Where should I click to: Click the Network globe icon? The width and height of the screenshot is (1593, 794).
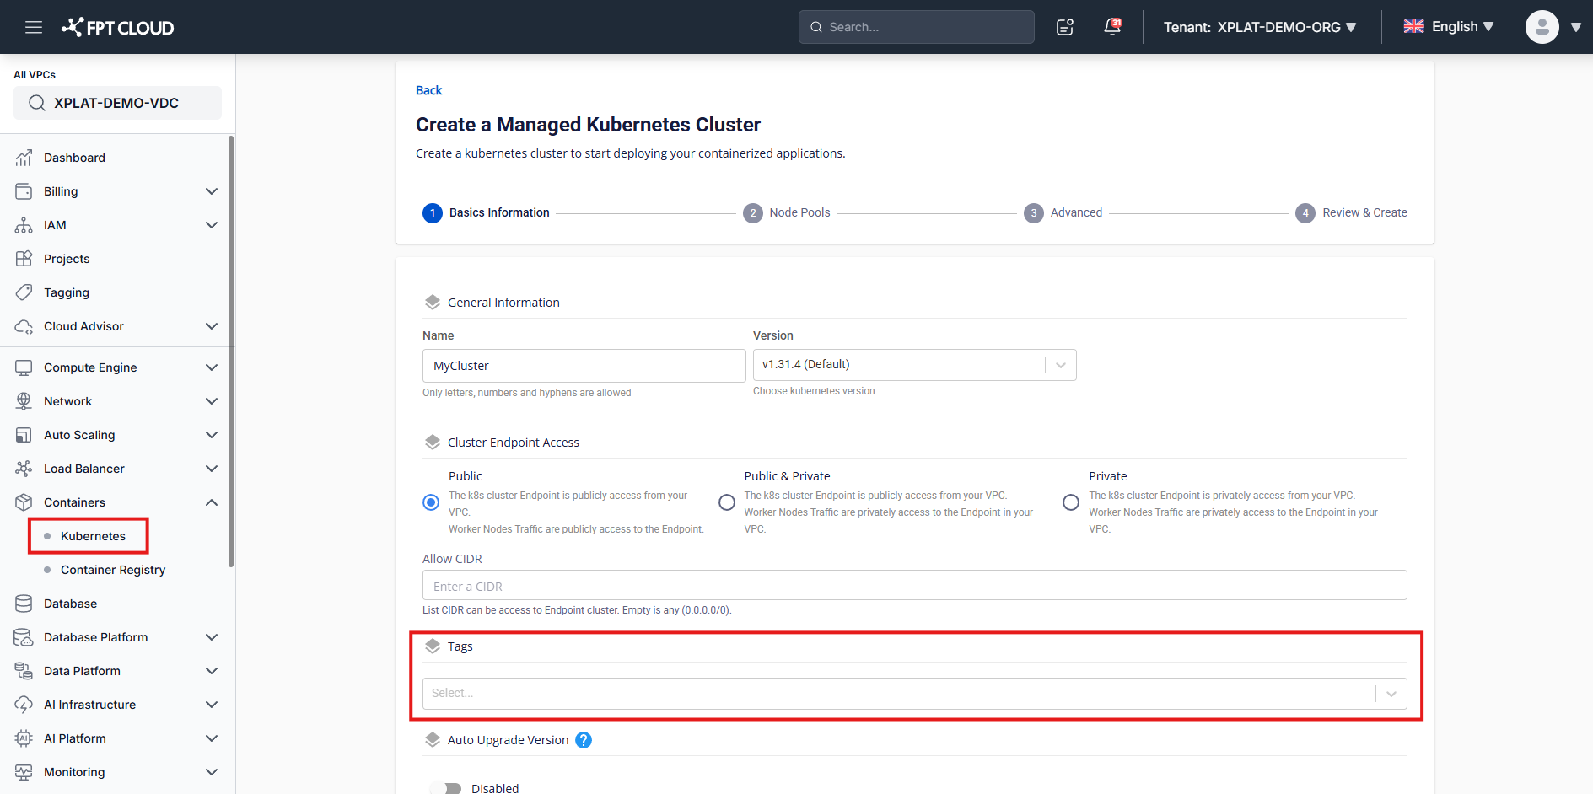pos(24,401)
